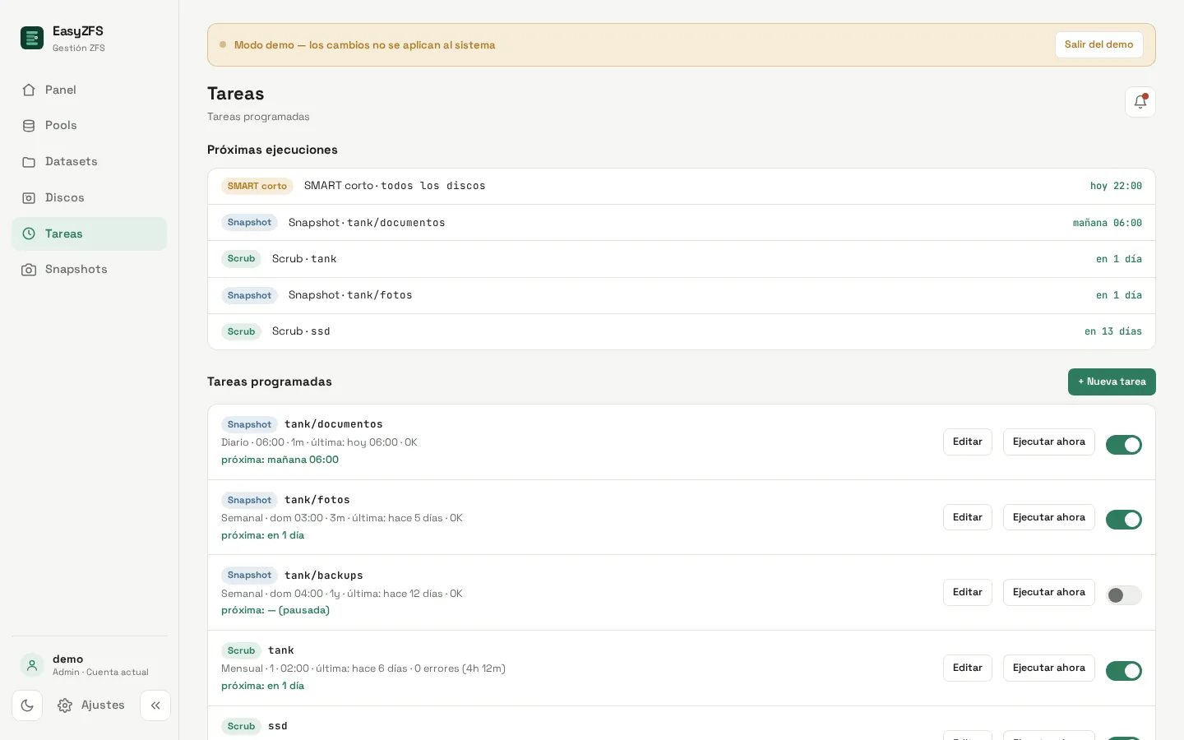Edit the tank/documentos task
The height and width of the screenshot is (740, 1184).
click(968, 442)
